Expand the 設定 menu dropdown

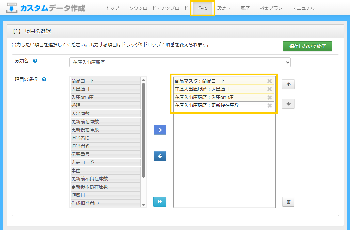pos(224,8)
